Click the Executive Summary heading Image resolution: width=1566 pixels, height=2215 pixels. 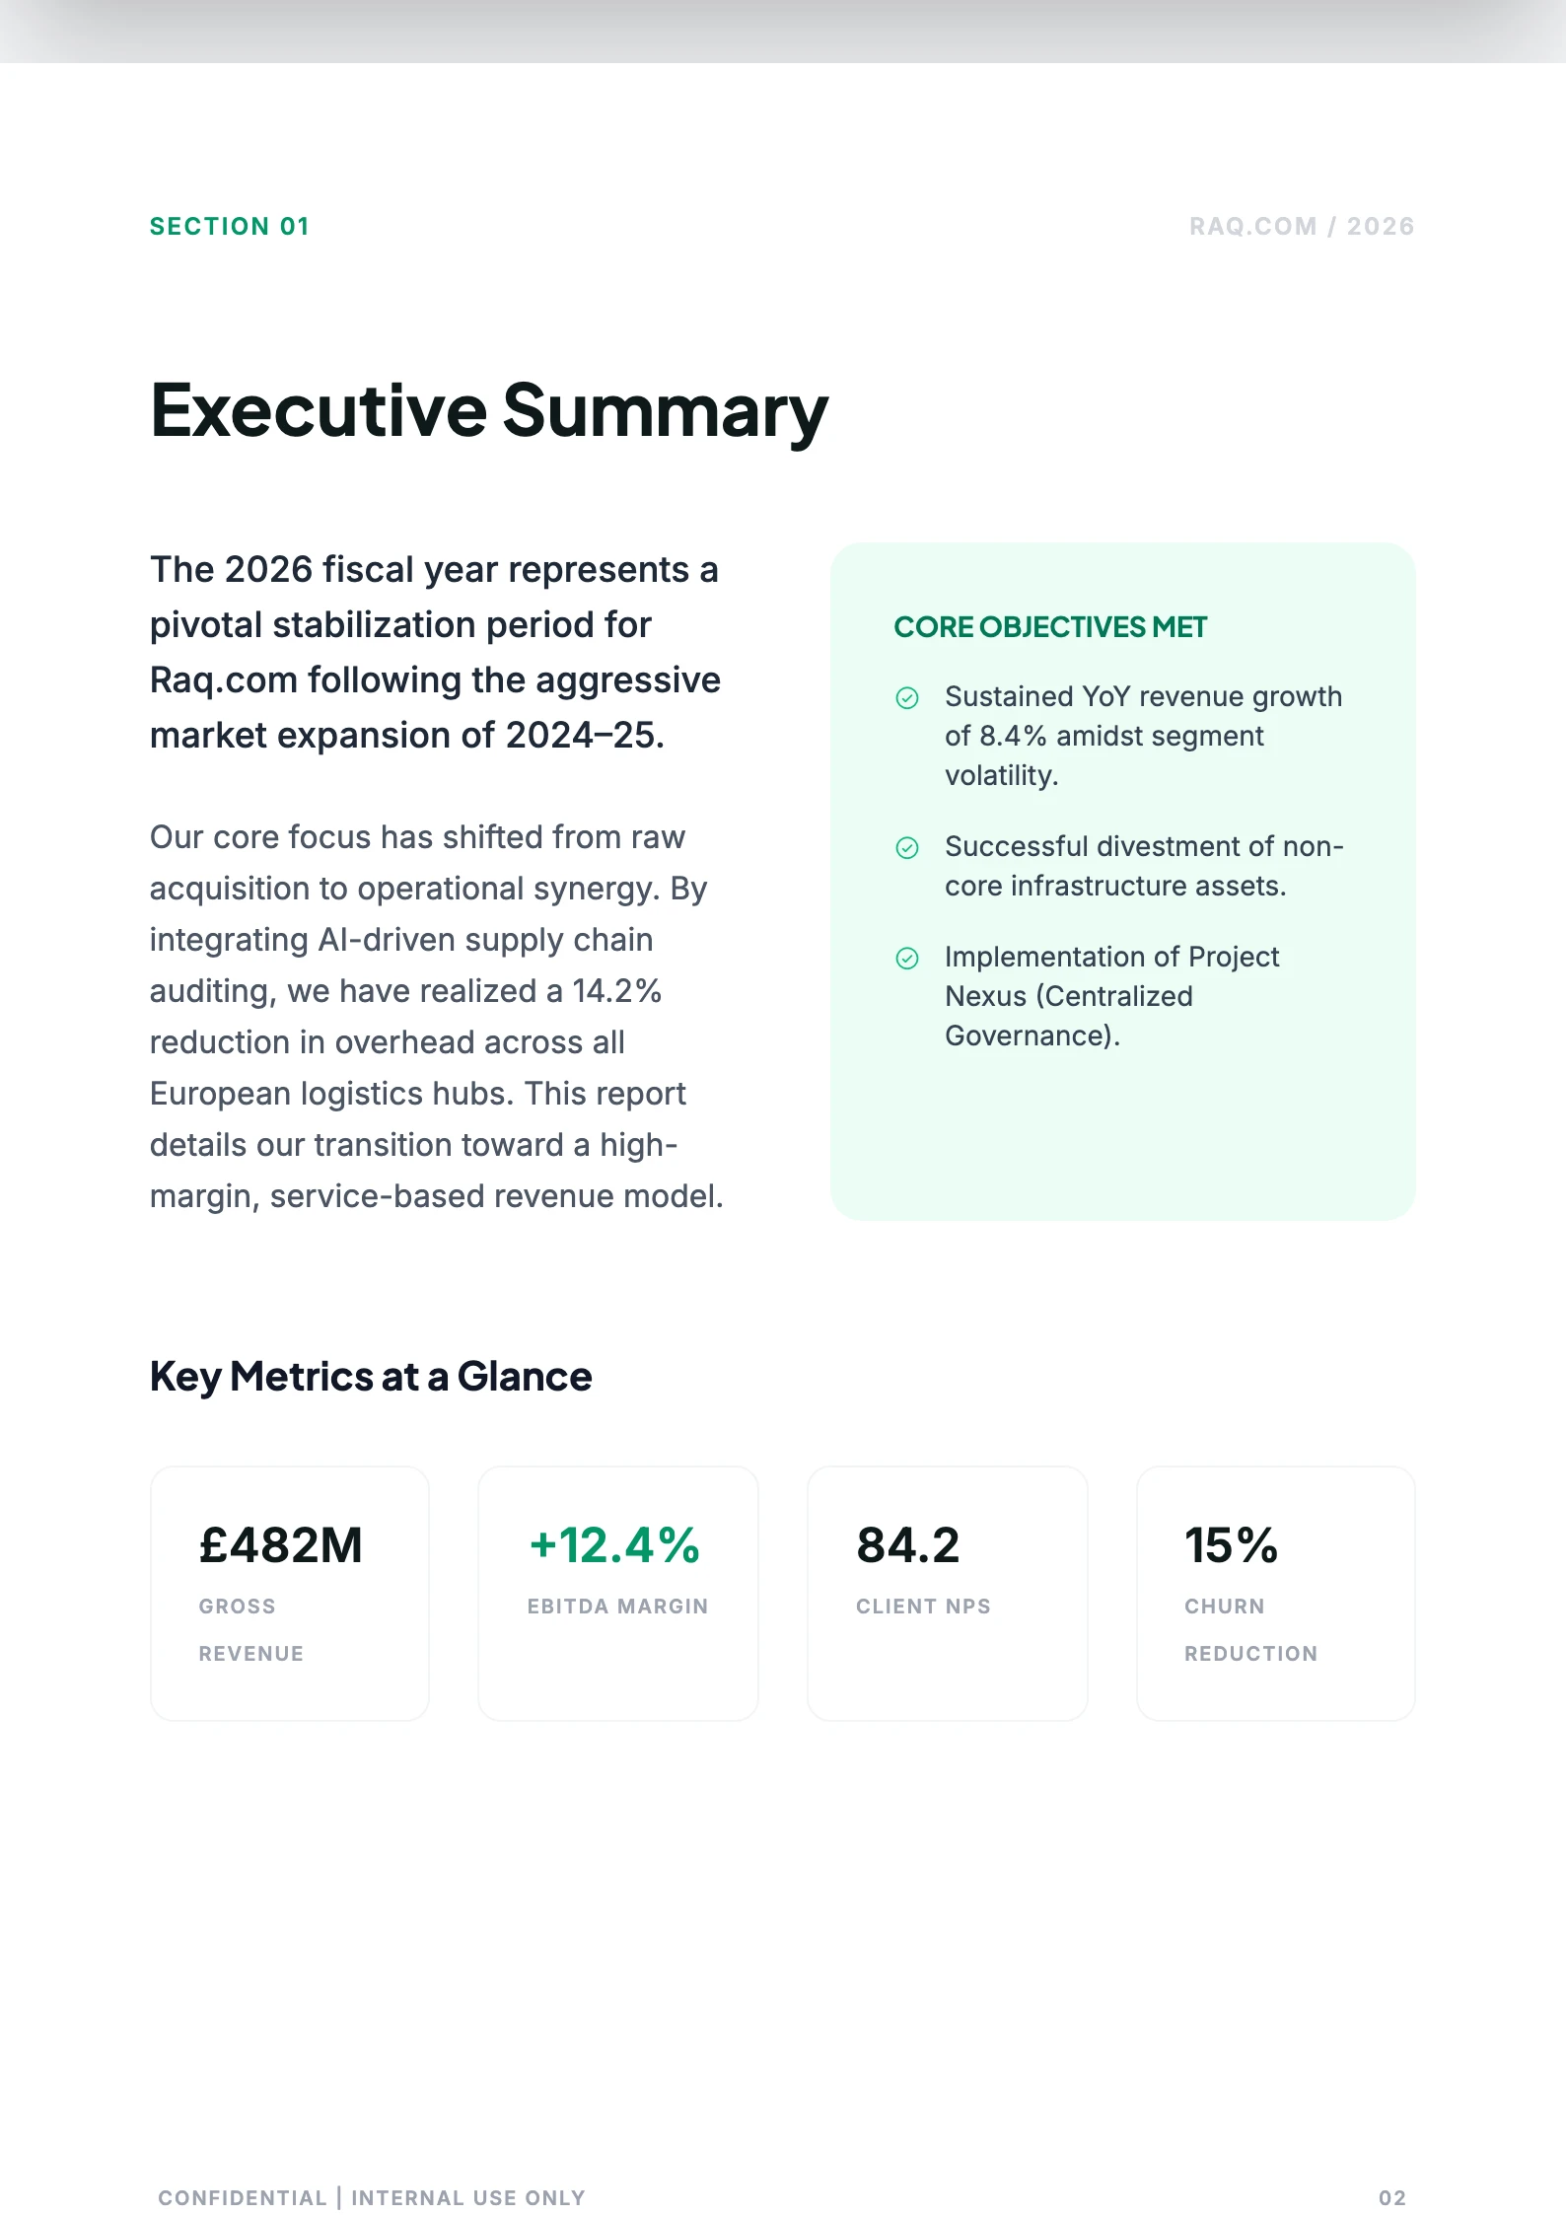[489, 410]
